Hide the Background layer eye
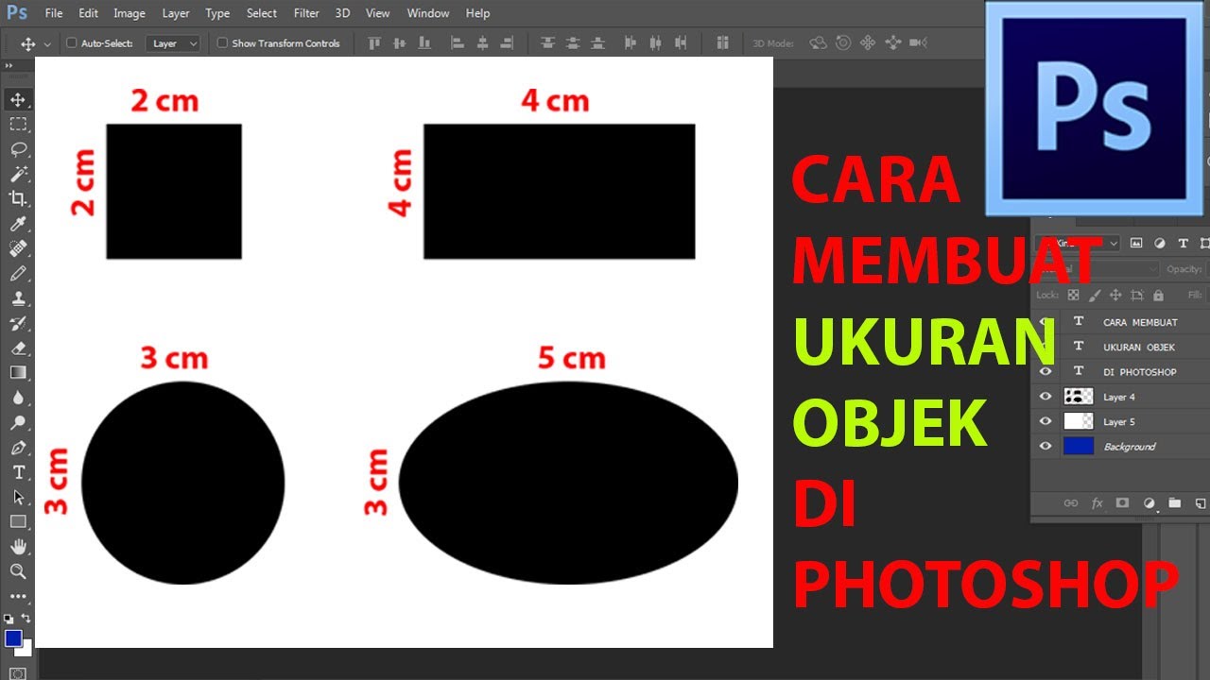Viewport: 1210px width, 680px height. (1046, 446)
